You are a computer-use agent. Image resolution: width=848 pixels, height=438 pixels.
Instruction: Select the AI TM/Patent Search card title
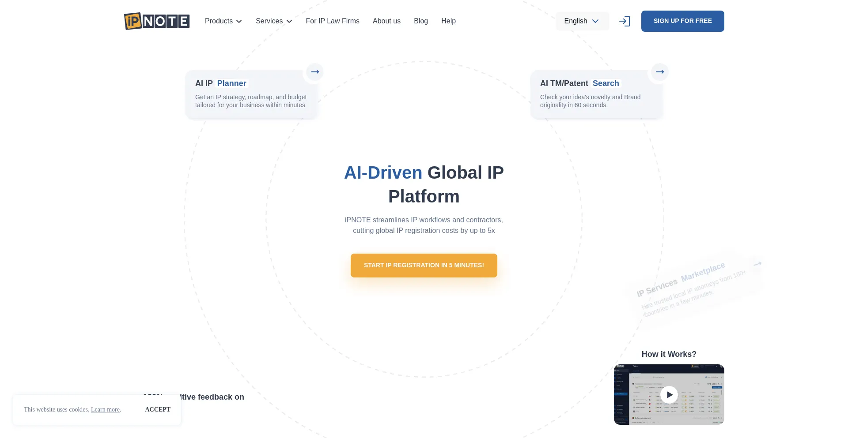(x=579, y=83)
